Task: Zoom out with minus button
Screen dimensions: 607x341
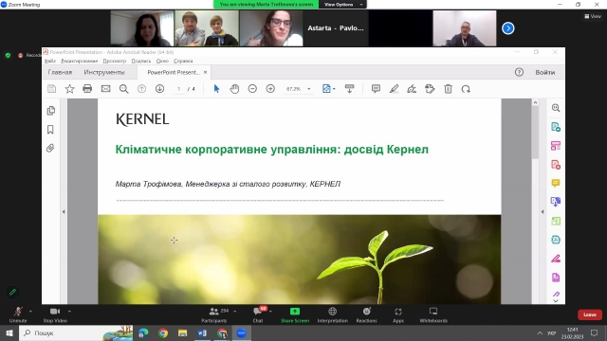Action: (252, 89)
